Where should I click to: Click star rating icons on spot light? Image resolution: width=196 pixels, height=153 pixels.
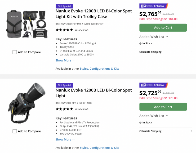coord(64,109)
